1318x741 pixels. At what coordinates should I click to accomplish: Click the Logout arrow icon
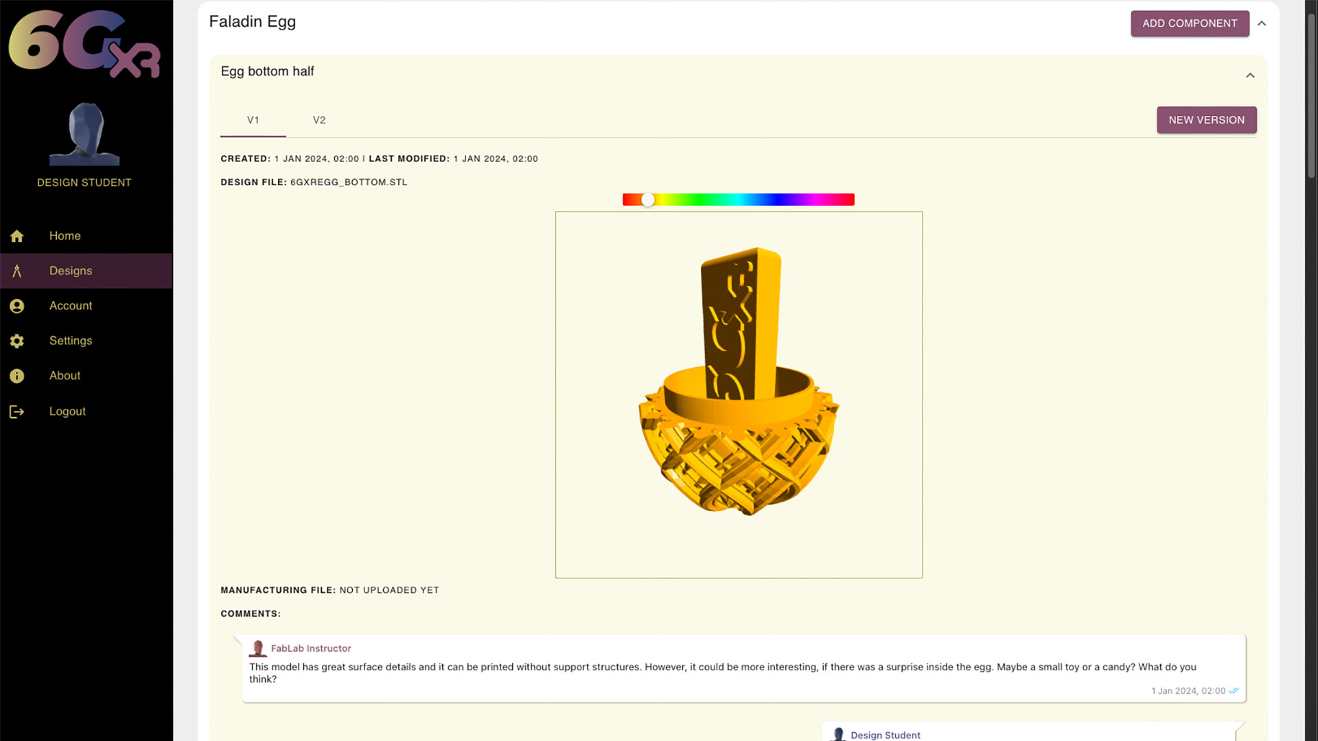point(16,411)
